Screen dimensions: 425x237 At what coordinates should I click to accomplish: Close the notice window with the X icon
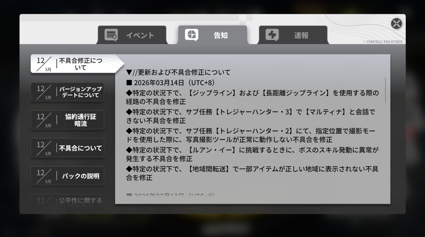tap(396, 24)
